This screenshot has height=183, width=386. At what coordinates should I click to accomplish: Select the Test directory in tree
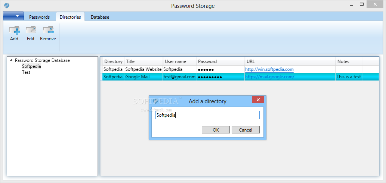(x=26, y=72)
